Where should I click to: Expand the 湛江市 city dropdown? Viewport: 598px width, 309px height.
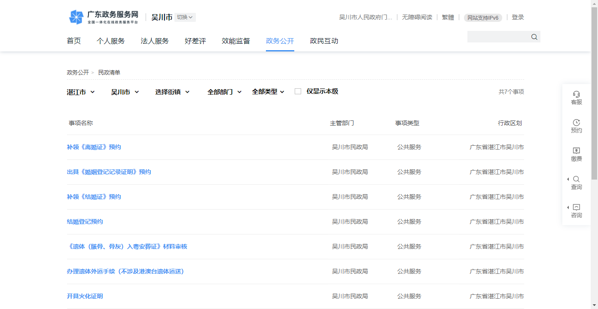[x=81, y=92]
